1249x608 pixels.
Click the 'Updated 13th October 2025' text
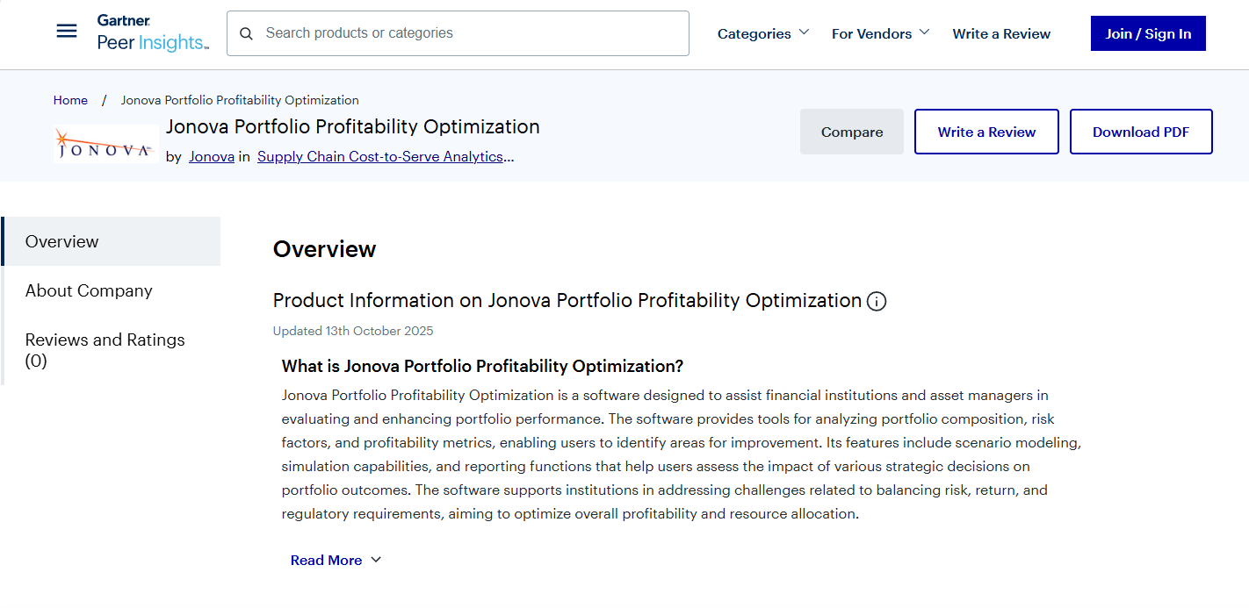click(353, 331)
